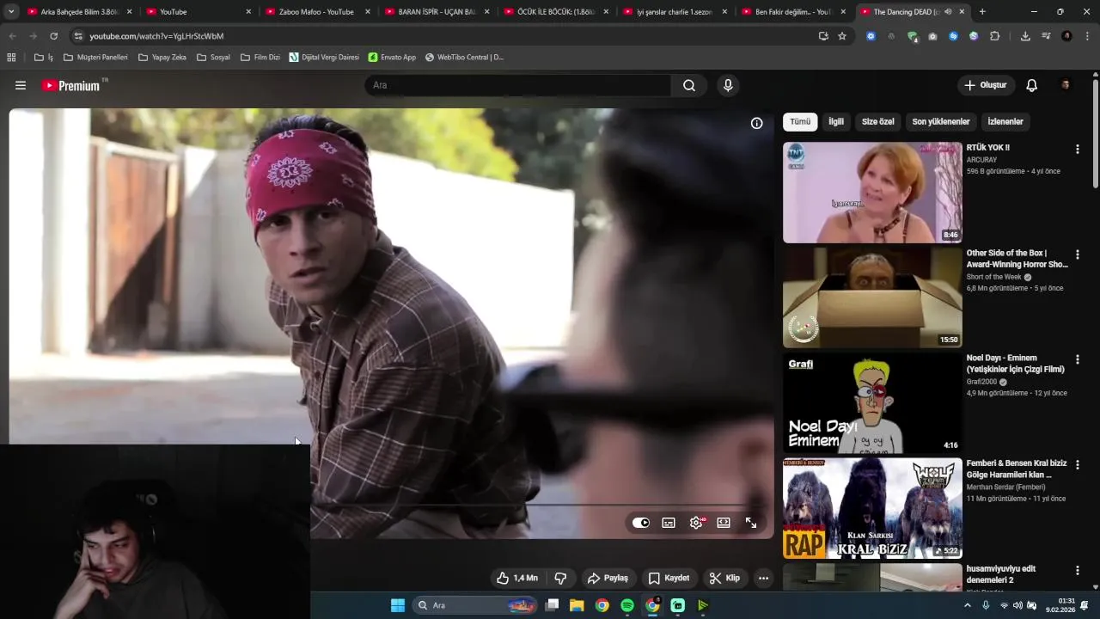Toggle autoplay switch in player
The image size is (1100, 619).
click(x=641, y=523)
